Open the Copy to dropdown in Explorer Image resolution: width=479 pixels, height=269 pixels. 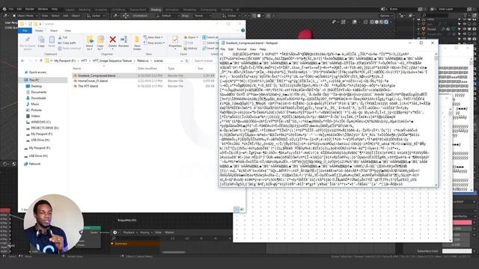click(x=100, y=43)
